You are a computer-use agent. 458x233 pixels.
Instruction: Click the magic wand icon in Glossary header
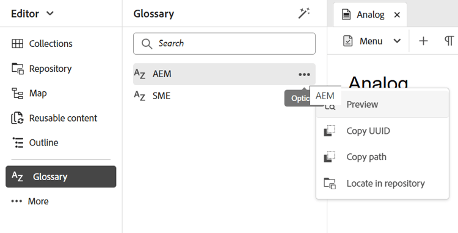304,13
